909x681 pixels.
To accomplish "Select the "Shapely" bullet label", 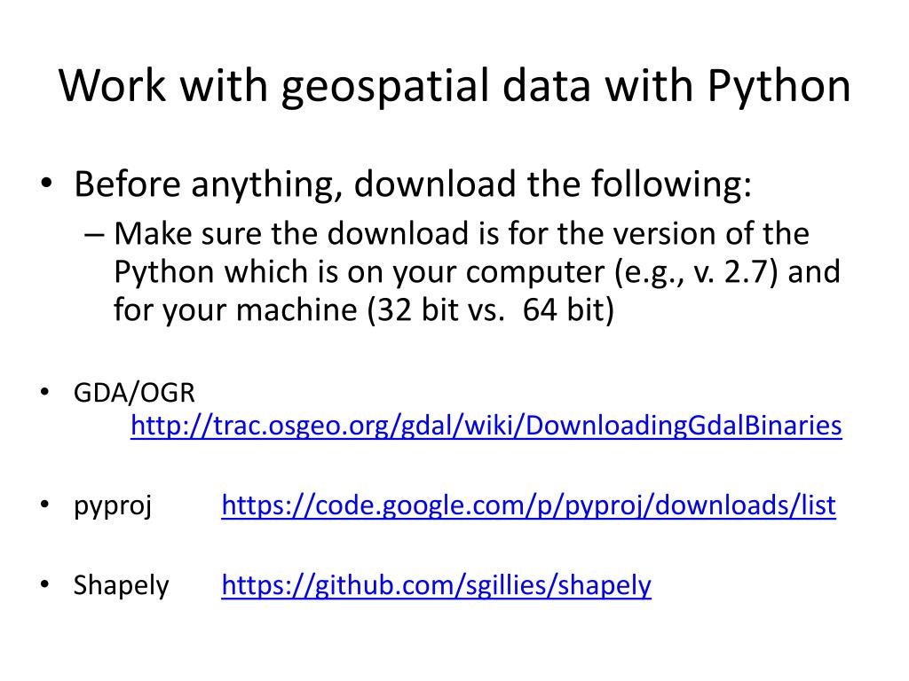I will coord(121,585).
